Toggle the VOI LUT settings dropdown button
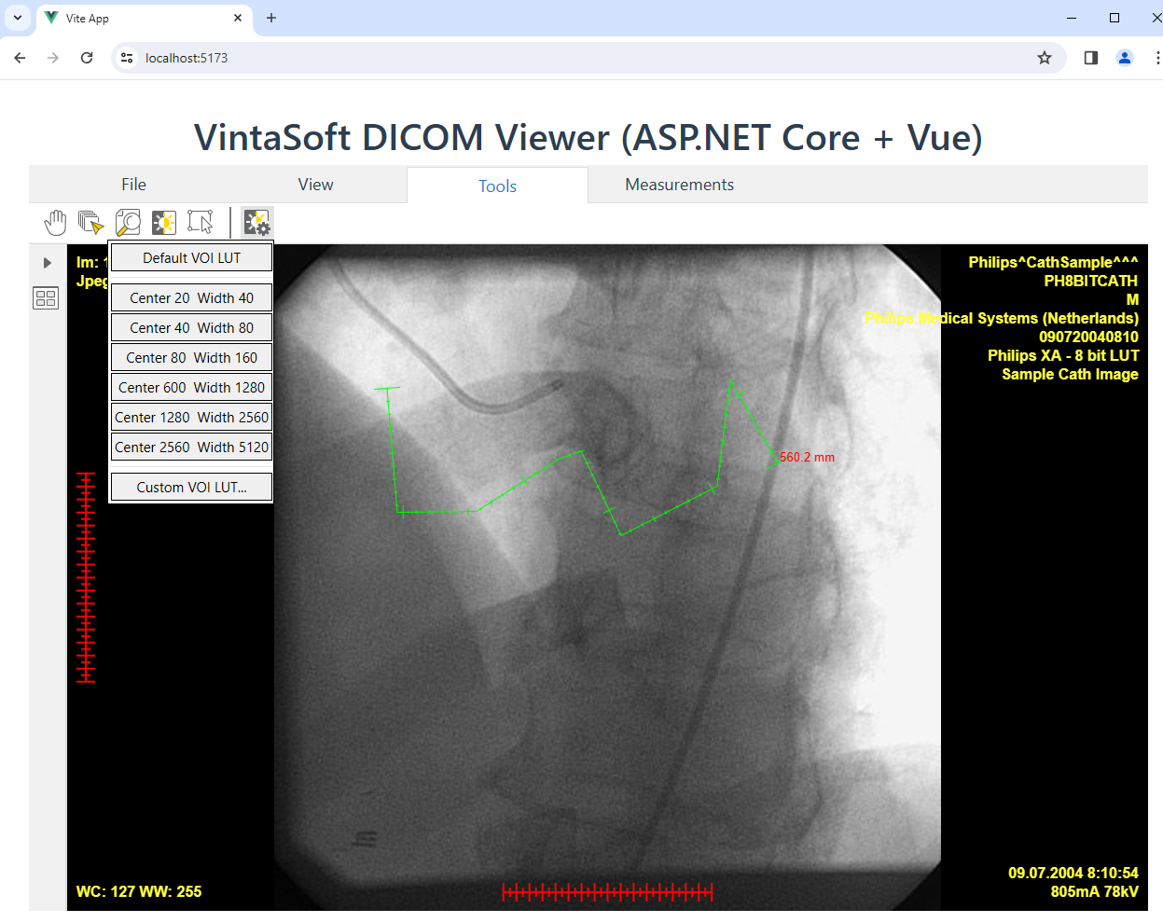 coord(256,223)
